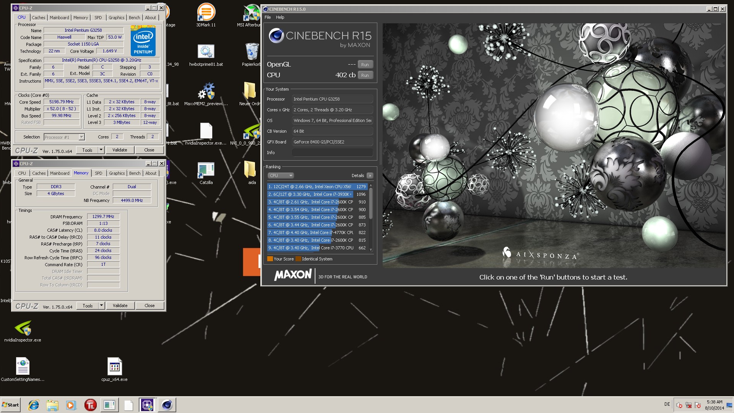Click the Cinebench R15 title bar icon
The height and width of the screenshot is (413, 734).
click(266, 9)
